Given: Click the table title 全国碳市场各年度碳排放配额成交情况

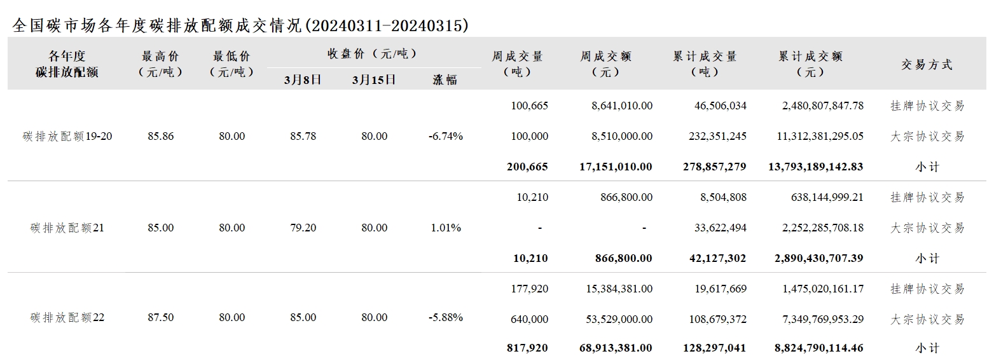Looking at the screenshot, I should point(158,25).
